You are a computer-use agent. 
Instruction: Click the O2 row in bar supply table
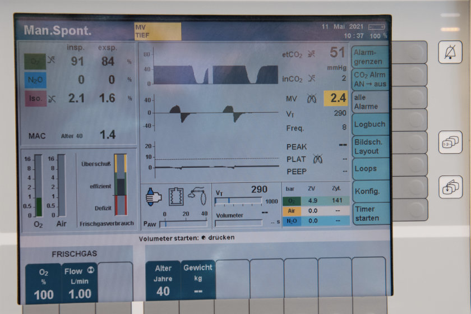pos(316,201)
